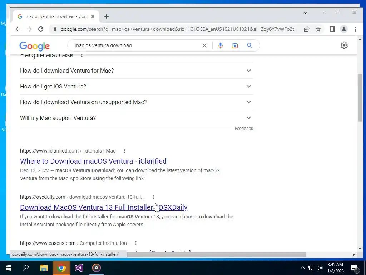Open Google quick settings gear
Viewport: 366px width, 275px height.
click(x=344, y=45)
